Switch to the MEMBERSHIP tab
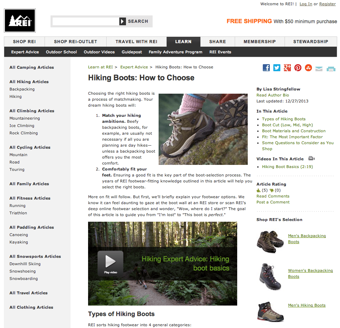The height and width of the screenshot is (328, 340). pyautogui.click(x=260, y=42)
